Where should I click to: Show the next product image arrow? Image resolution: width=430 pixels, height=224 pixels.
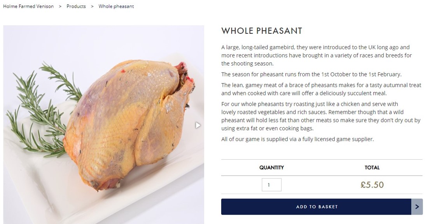pyautogui.click(x=198, y=125)
